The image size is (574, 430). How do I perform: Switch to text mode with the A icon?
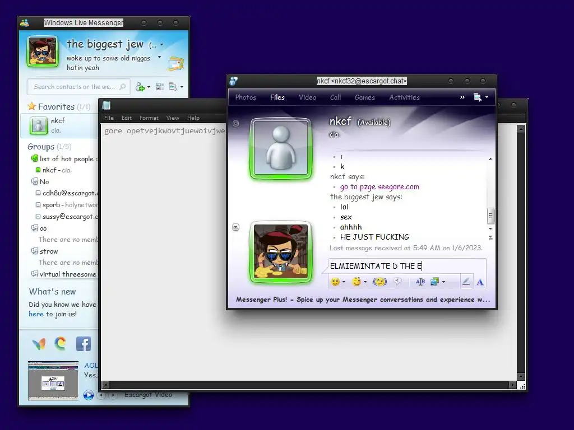click(480, 282)
